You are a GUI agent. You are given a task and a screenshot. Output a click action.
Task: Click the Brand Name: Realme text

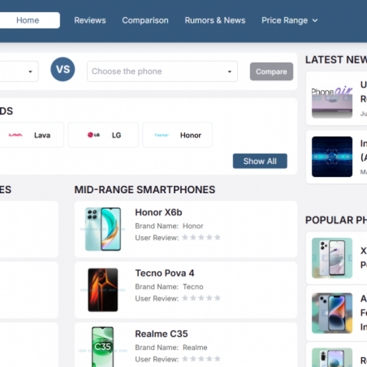click(x=171, y=348)
